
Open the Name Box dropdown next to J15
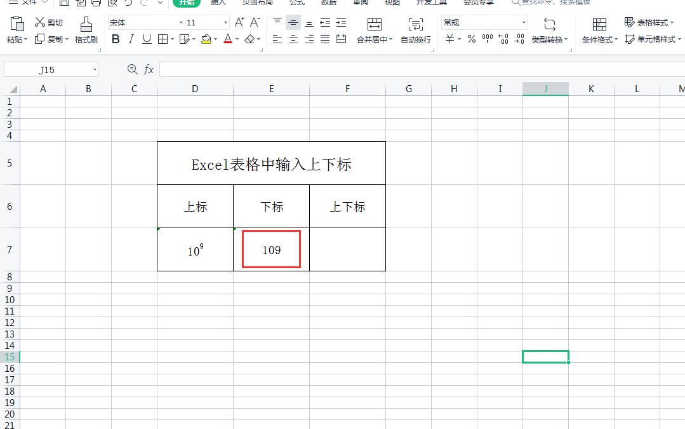(95, 69)
